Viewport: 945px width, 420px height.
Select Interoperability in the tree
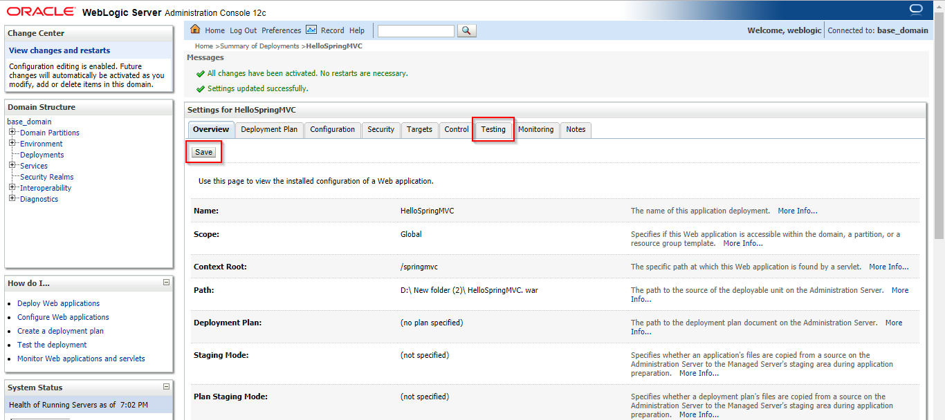pos(46,188)
